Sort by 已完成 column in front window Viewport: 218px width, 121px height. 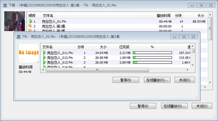pyautogui.click(x=120, y=47)
